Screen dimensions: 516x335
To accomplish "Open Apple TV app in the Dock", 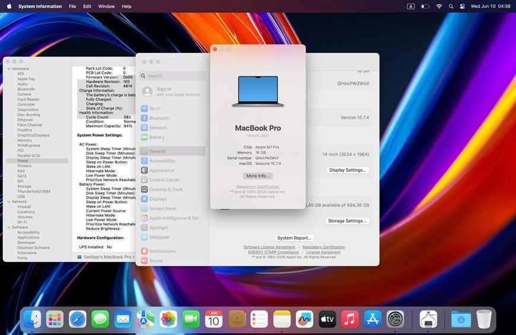I will [327, 319].
